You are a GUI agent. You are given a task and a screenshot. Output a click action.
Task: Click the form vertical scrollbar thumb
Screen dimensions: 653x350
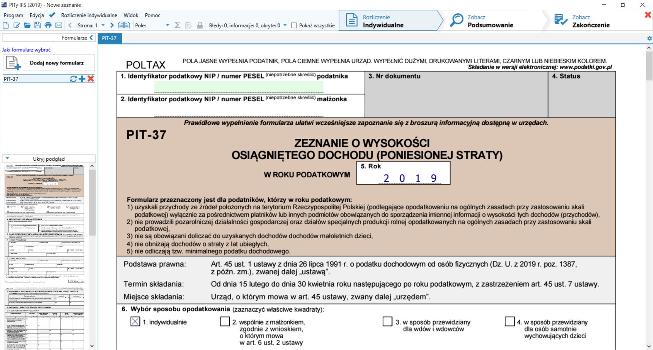click(x=649, y=66)
